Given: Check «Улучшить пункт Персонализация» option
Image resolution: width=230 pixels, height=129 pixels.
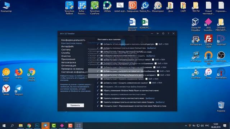Looking at the screenshot, I should pyautogui.click(x=101, y=106).
